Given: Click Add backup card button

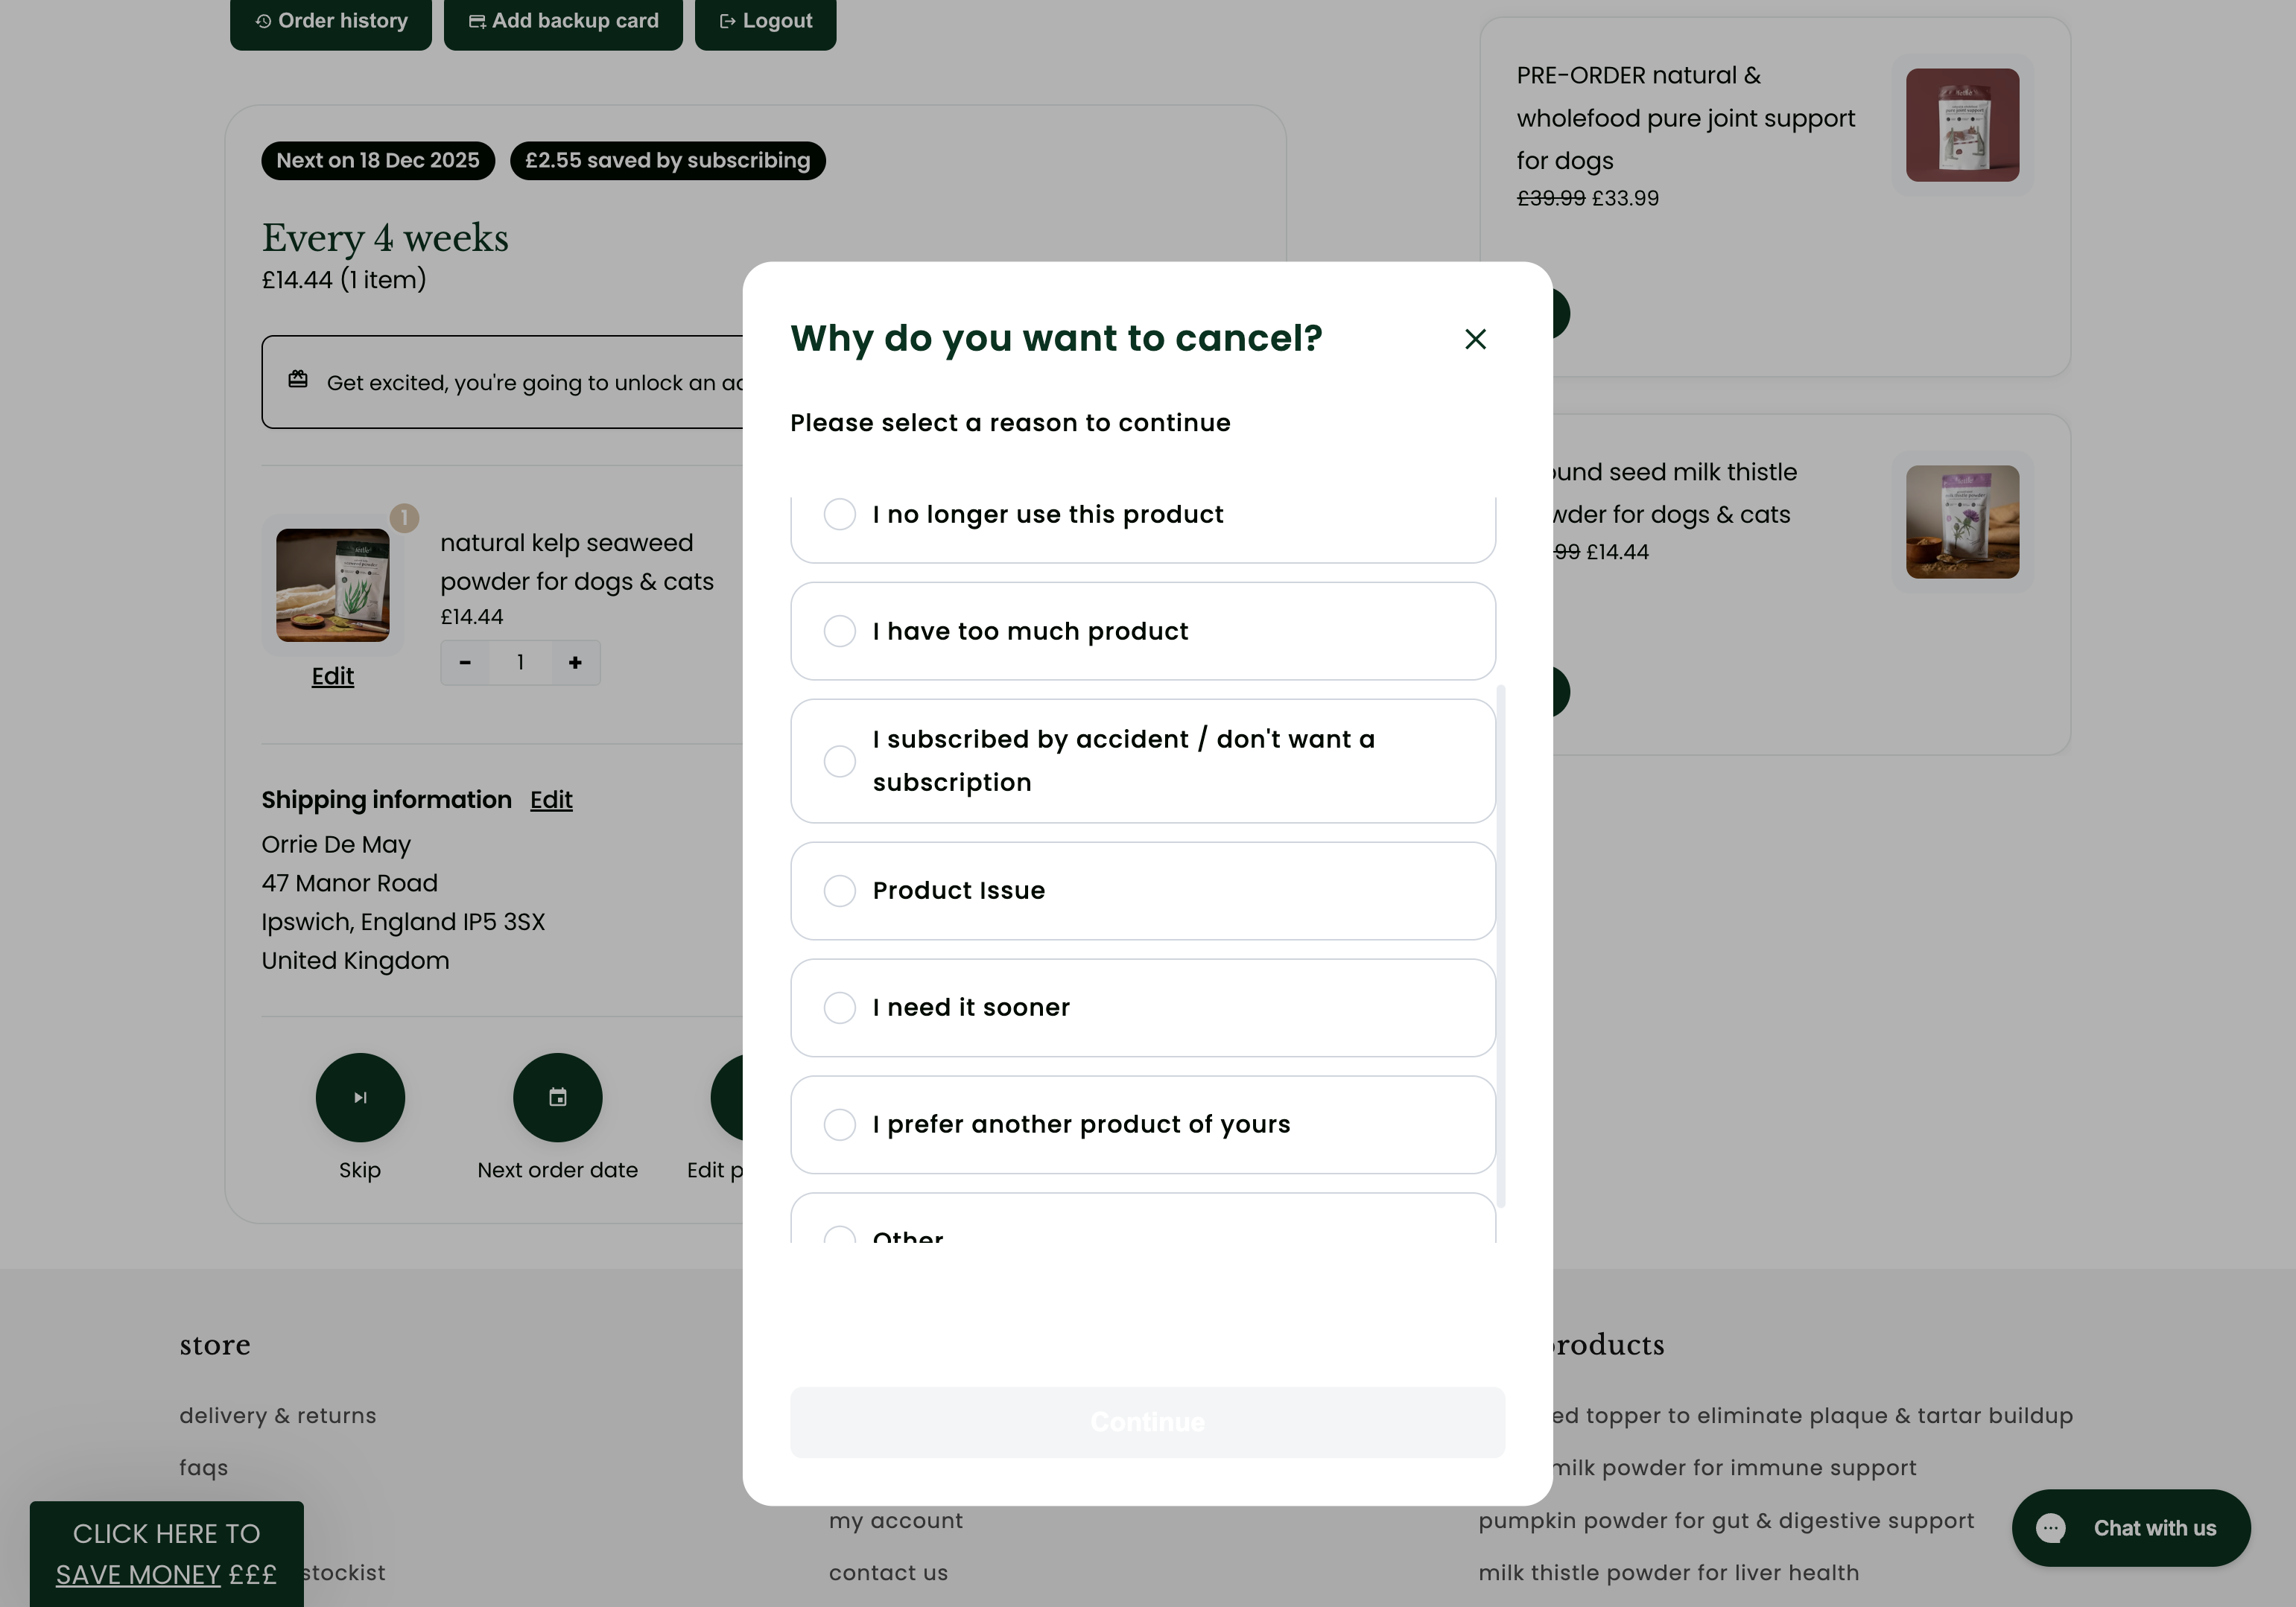Looking at the screenshot, I should 563,21.
